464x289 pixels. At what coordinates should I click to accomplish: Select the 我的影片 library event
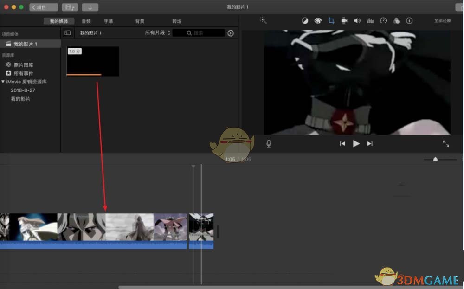(x=20, y=99)
